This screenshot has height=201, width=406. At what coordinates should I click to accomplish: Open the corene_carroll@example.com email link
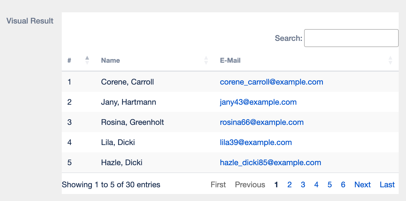(x=272, y=82)
